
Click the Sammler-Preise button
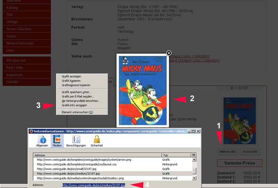point(239,163)
